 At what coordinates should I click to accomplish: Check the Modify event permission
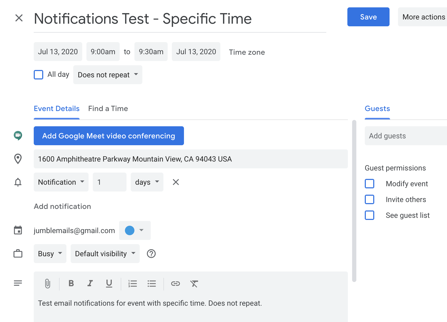click(370, 184)
